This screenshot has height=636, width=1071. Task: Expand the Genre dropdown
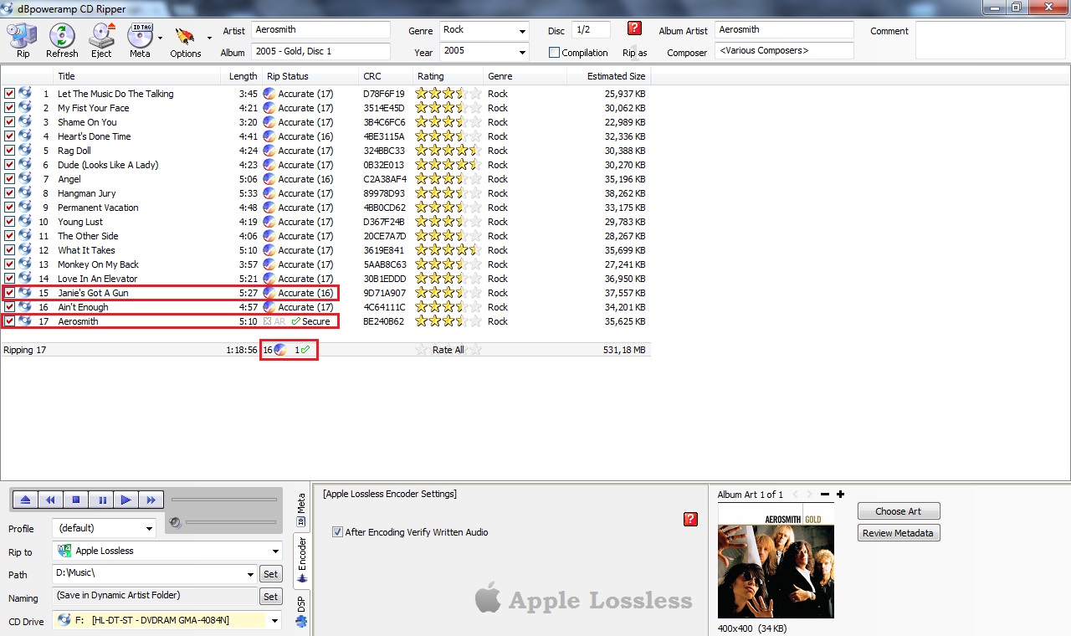[x=522, y=31]
